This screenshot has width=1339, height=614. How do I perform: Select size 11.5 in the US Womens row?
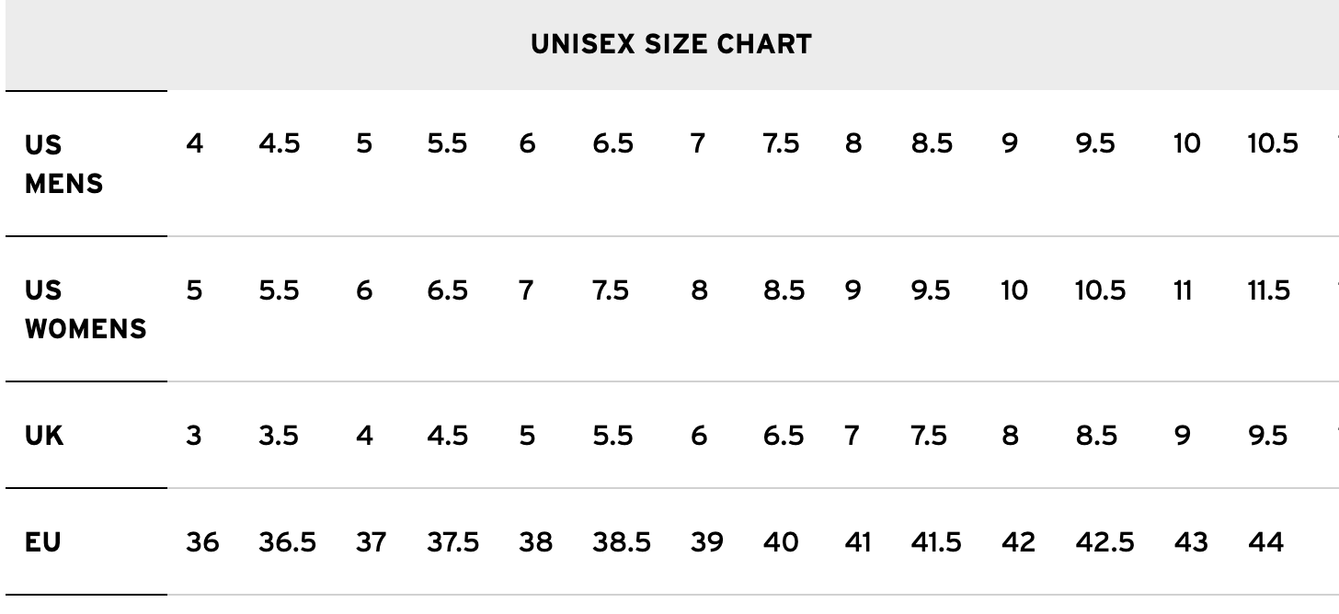pyautogui.click(x=1269, y=290)
